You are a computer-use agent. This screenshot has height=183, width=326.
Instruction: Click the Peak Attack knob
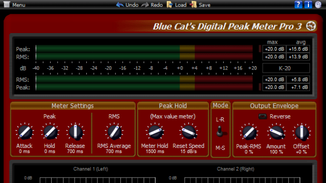click(x=25, y=132)
